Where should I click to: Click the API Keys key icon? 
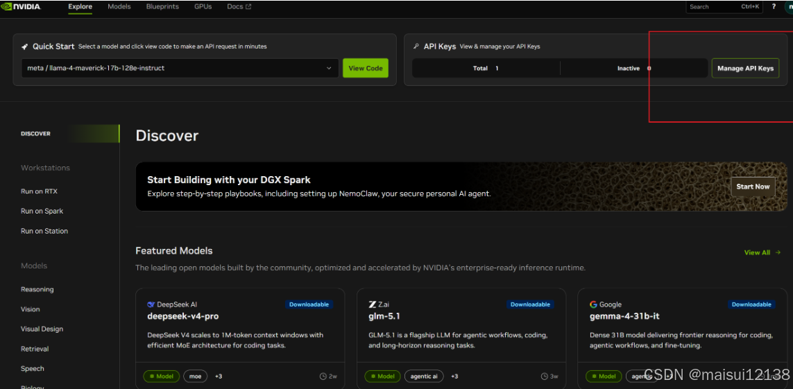click(416, 46)
